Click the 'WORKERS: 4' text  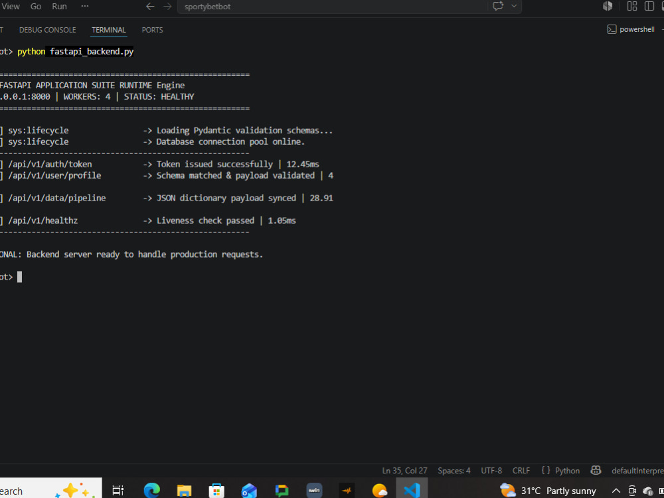(87, 96)
